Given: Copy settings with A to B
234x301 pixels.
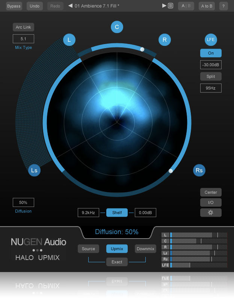Looking at the screenshot, I should pos(207,6).
